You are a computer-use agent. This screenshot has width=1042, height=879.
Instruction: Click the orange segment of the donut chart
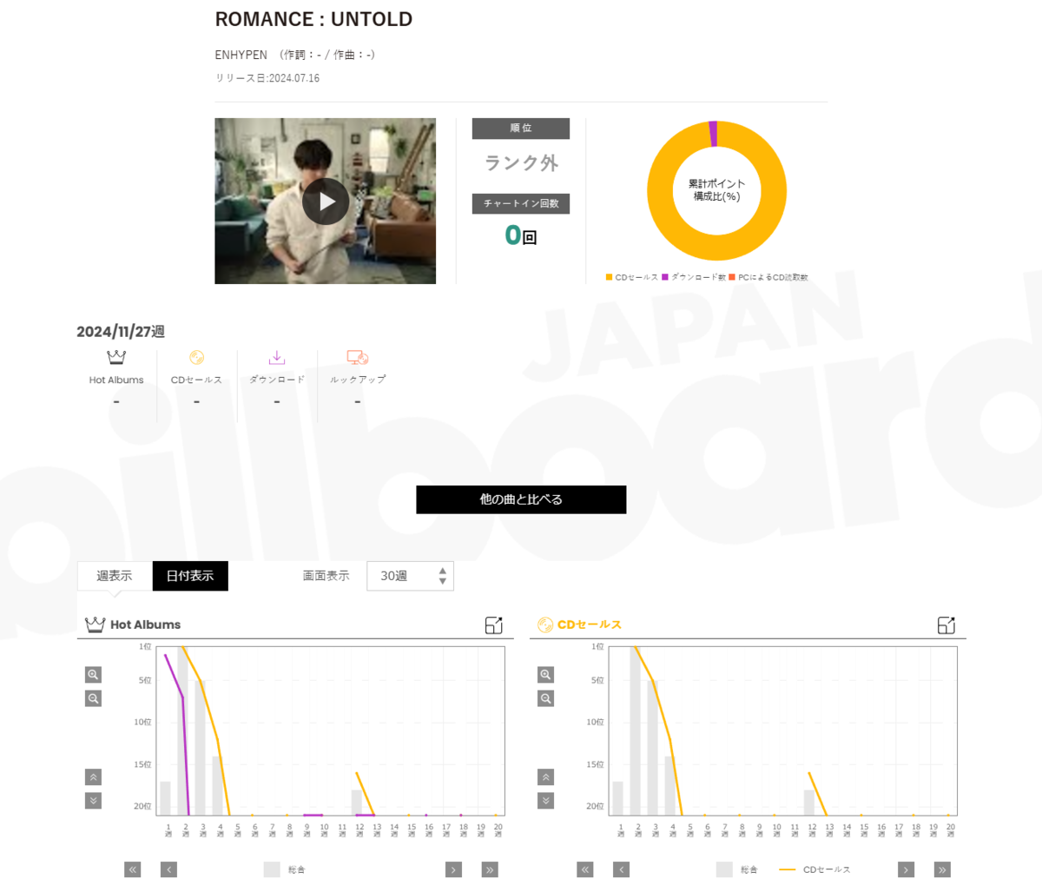point(717,249)
